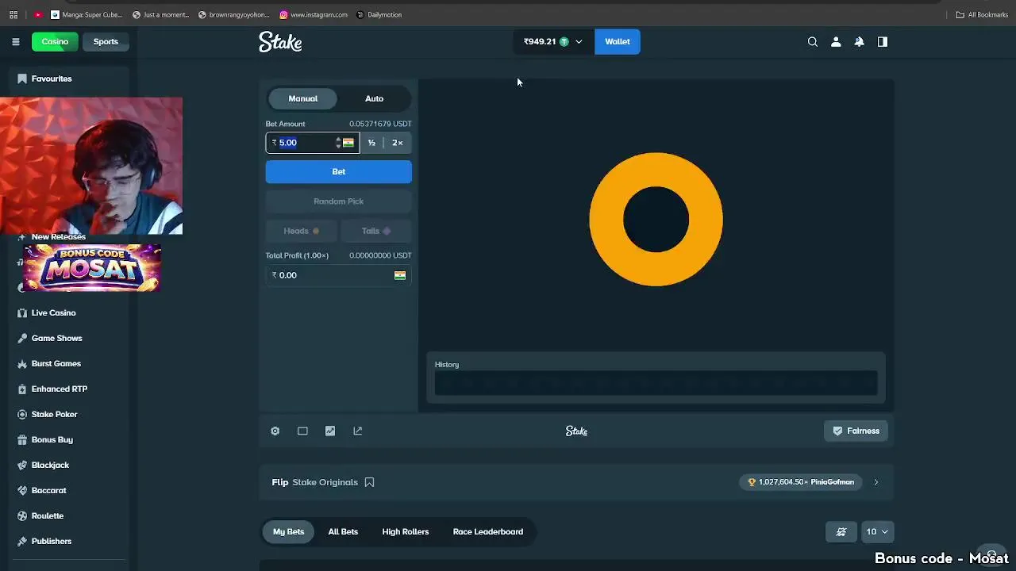Viewport: 1016px width, 571px height.
Task: Open the 10 rows-per-page dropdown
Action: tap(878, 531)
